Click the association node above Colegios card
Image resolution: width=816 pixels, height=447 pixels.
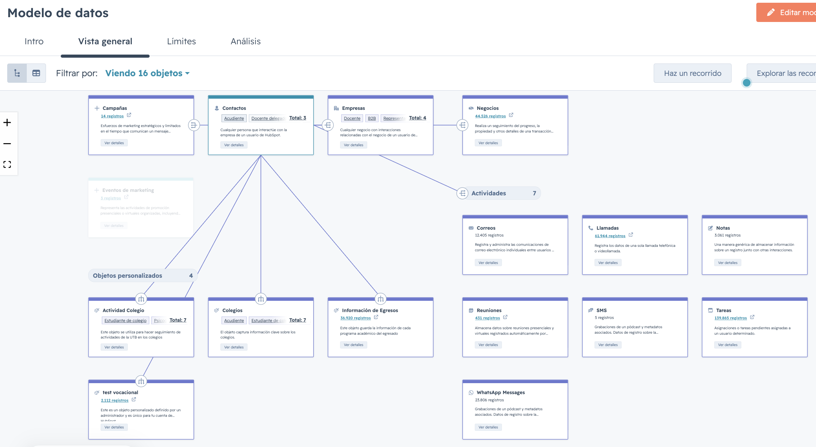pyautogui.click(x=261, y=299)
